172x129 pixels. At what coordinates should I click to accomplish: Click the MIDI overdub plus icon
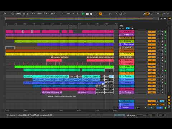[97, 14]
